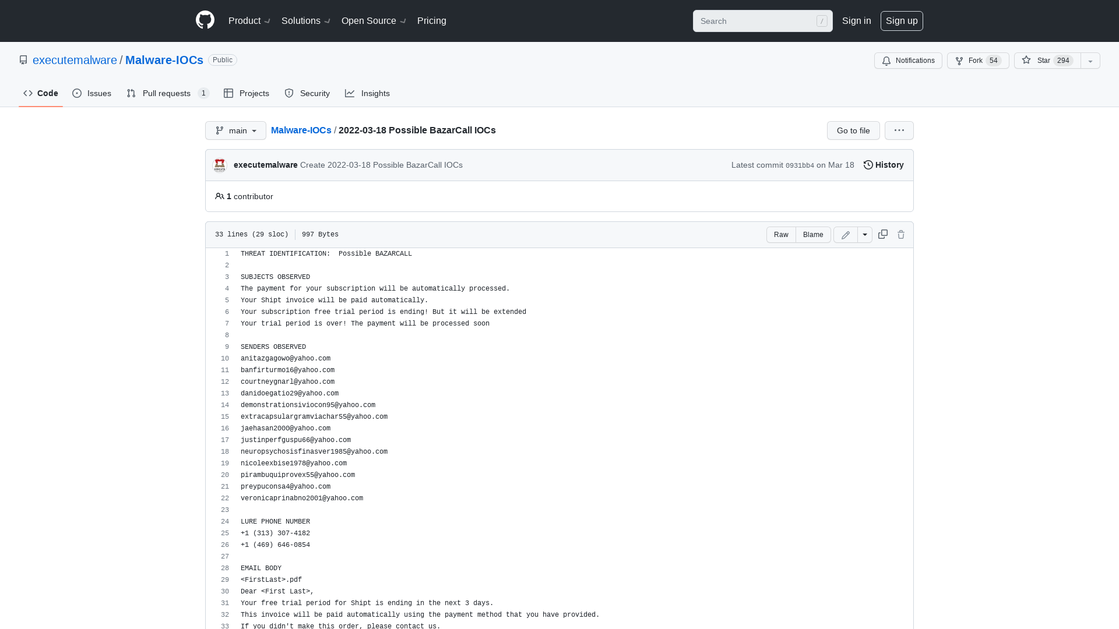This screenshot has height=629, width=1119.
Task: Open executemalware avatar image
Action: (x=220, y=165)
